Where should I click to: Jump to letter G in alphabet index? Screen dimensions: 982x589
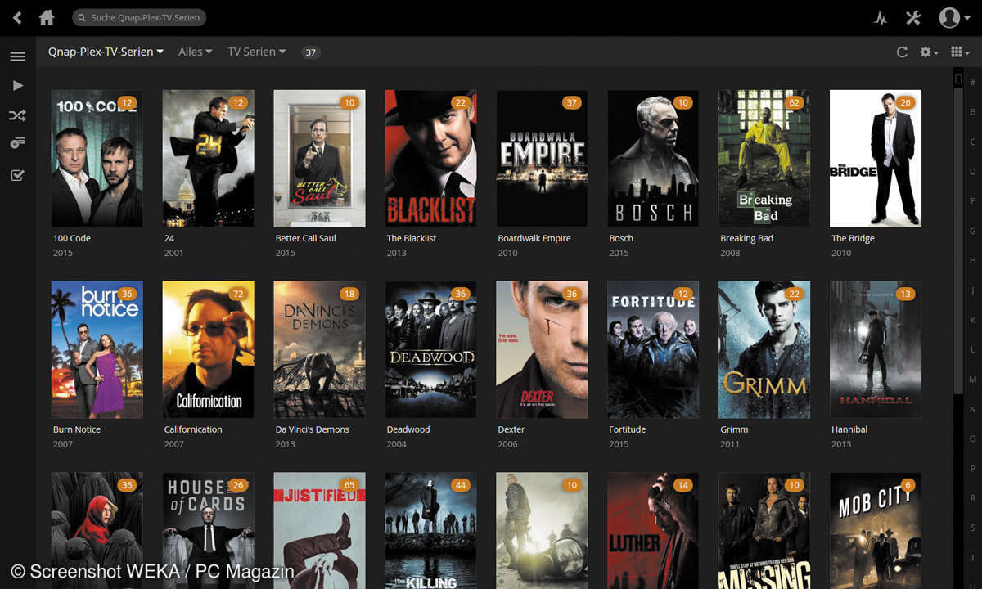(973, 231)
